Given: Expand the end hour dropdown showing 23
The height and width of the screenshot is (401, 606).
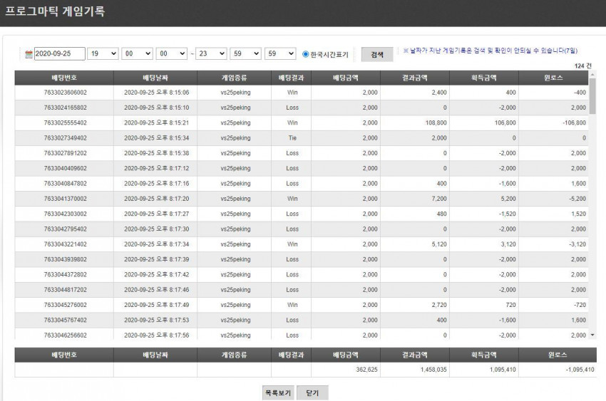Looking at the screenshot, I should pos(211,53).
